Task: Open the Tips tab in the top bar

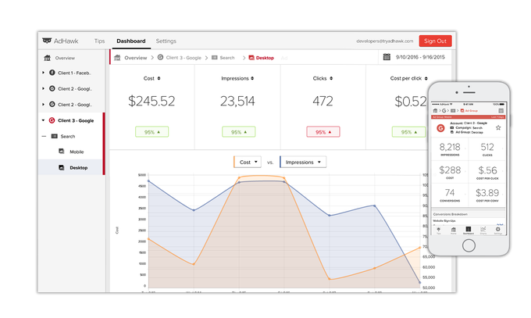Action: [100, 41]
